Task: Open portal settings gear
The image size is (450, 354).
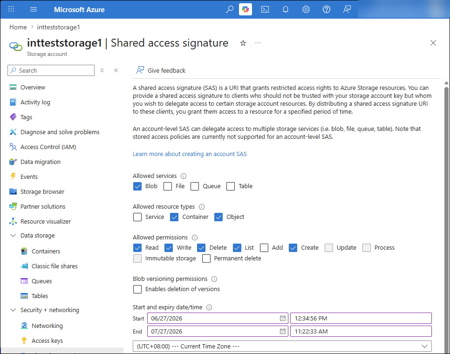Action: 306,9
